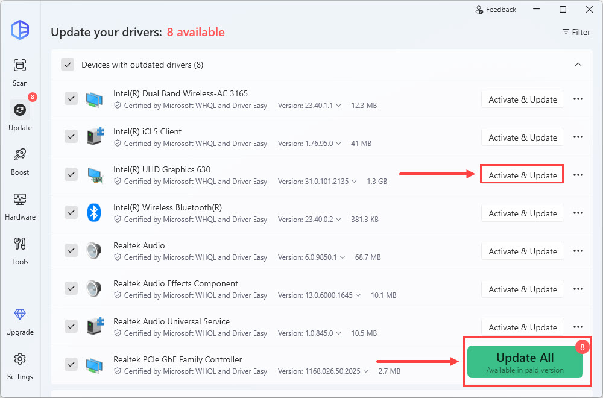Screen dimensions: 603x398
Task: Open the Hardware monitor icon
Action: click(x=20, y=200)
